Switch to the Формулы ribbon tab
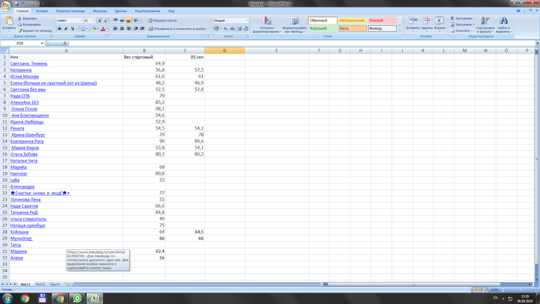Image resolution: width=540 pixels, height=304 pixels. [100, 11]
